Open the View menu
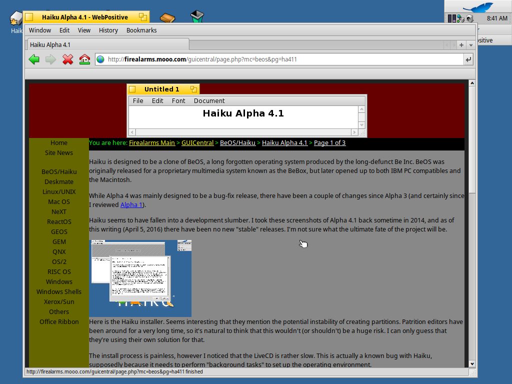The image size is (512, 384). pos(84,30)
